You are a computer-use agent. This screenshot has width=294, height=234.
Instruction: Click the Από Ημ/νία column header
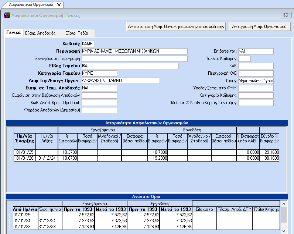coord(25,209)
